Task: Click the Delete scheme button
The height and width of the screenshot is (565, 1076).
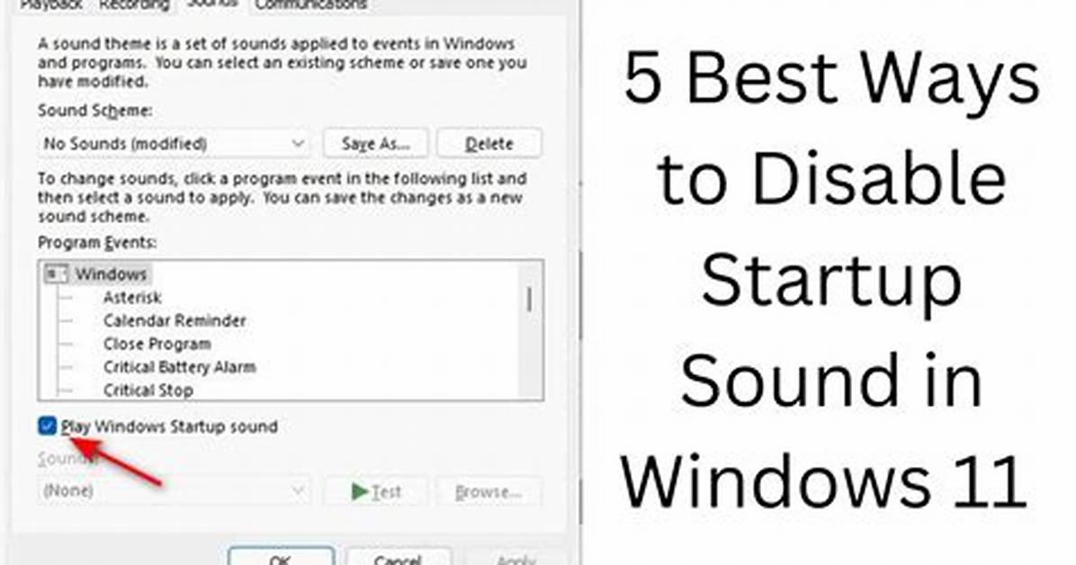Action: pyautogui.click(x=489, y=143)
